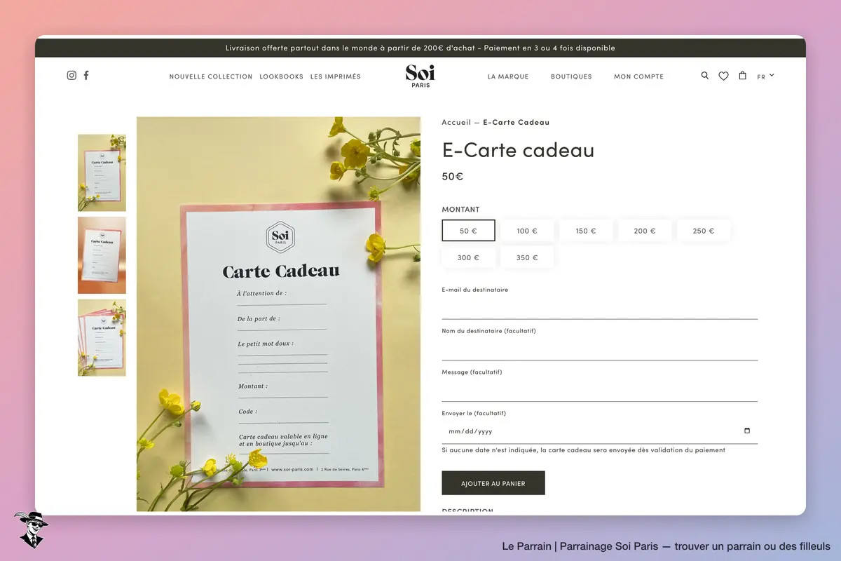Screen dimensions: 841x561
Task: Open the wishlist heart icon
Action: pos(723,76)
